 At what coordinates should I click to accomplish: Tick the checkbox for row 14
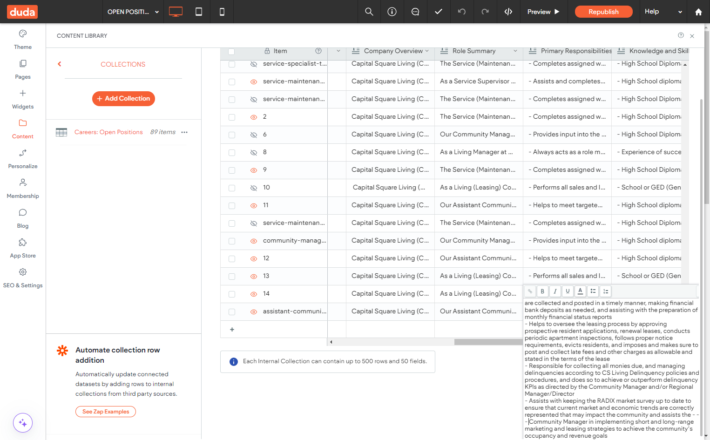pyautogui.click(x=232, y=294)
